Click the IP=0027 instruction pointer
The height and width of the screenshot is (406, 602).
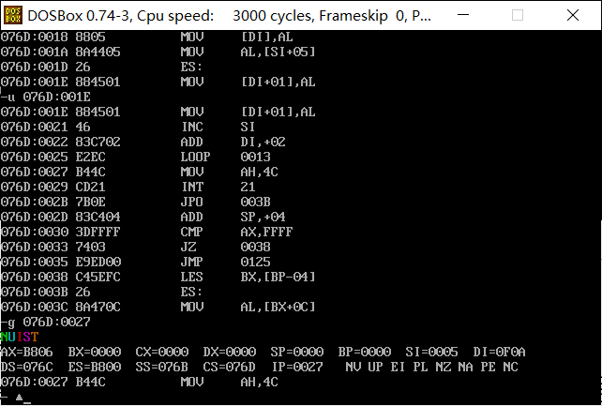(x=296, y=367)
